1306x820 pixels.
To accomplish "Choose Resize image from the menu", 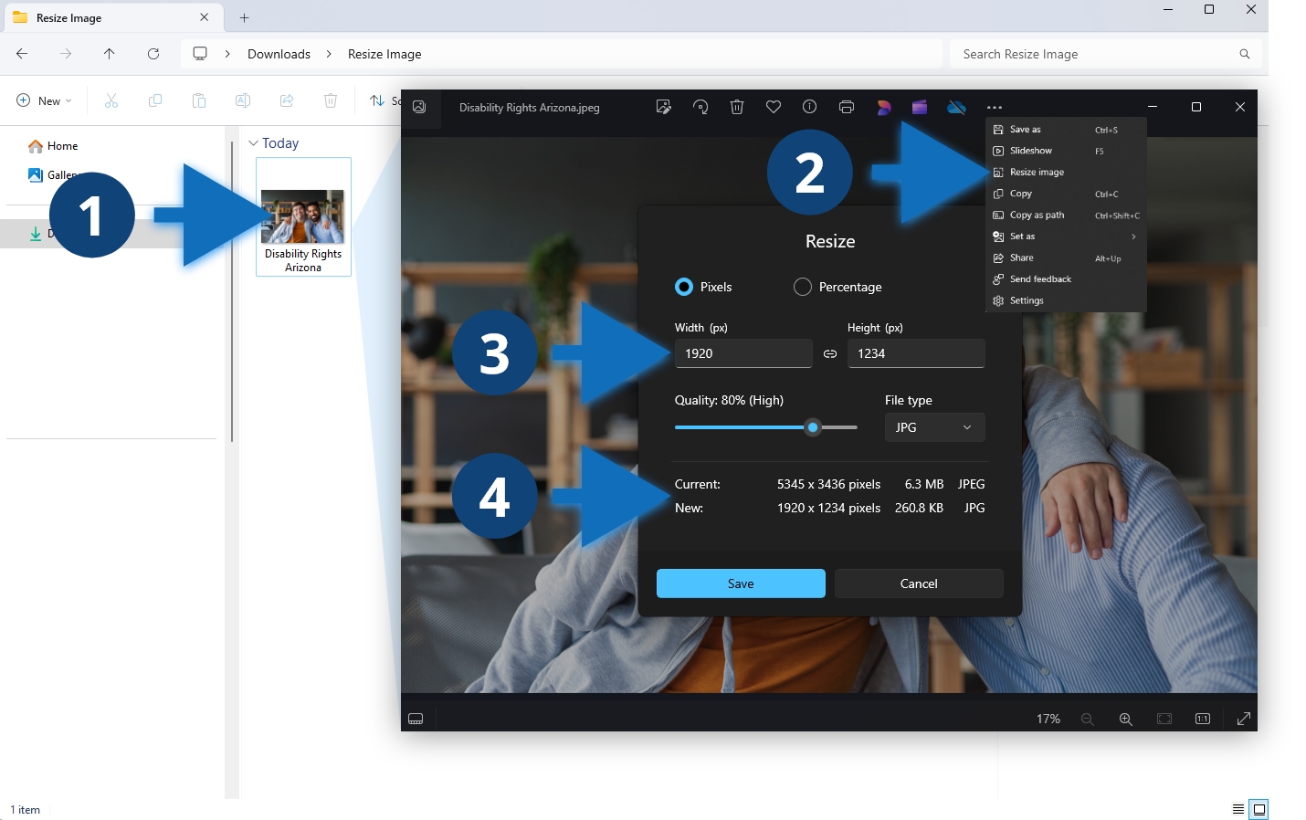I will [1037, 173].
